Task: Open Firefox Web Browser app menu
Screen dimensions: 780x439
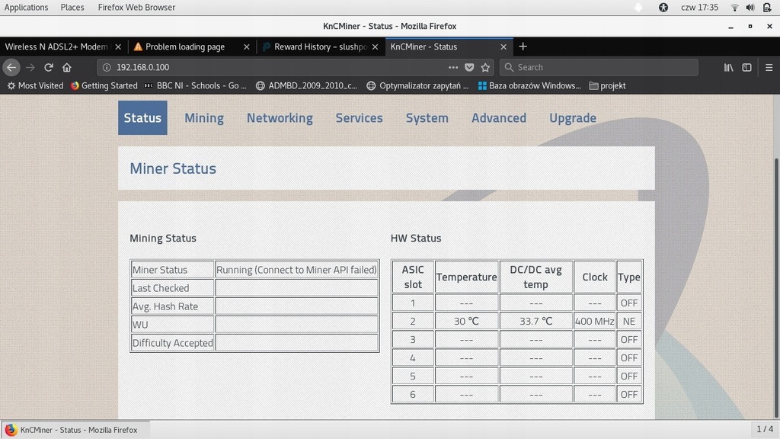Action: (136, 8)
